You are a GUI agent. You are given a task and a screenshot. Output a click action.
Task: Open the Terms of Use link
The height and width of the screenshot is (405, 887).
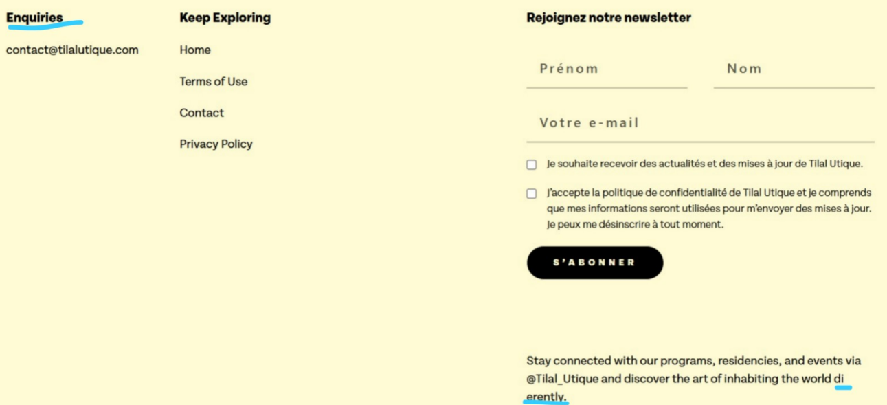click(213, 82)
